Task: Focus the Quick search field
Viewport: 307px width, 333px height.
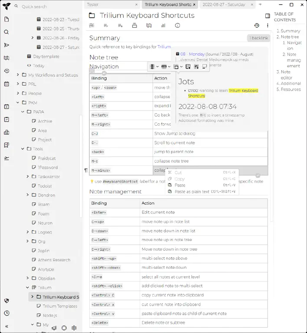Action: [x=50, y=7]
